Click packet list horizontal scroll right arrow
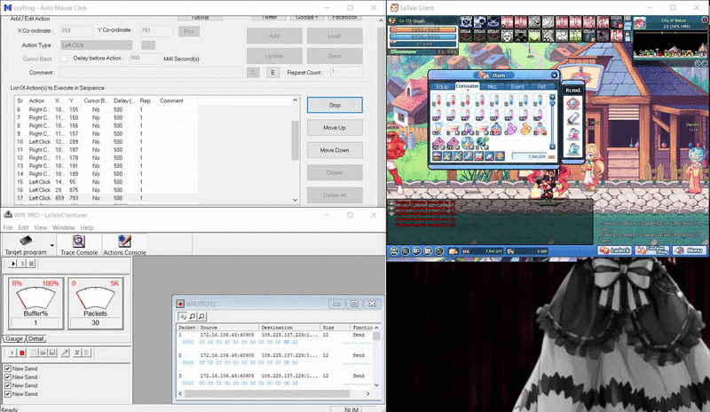The height and width of the screenshot is (412, 710). tap(367, 393)
